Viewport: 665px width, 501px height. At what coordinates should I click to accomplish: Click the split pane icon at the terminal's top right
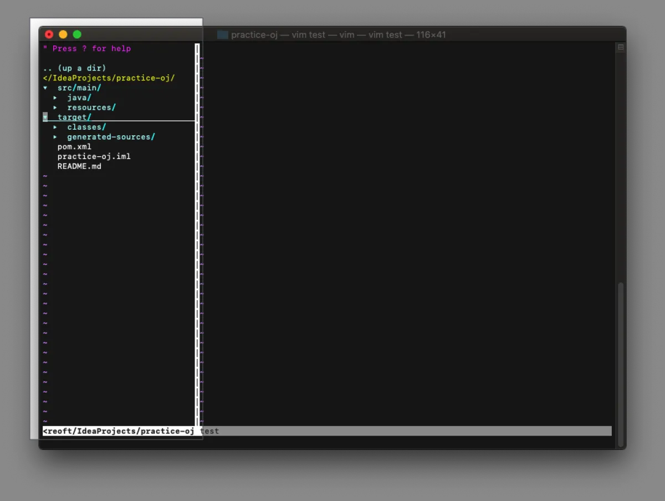click(621, 48)
